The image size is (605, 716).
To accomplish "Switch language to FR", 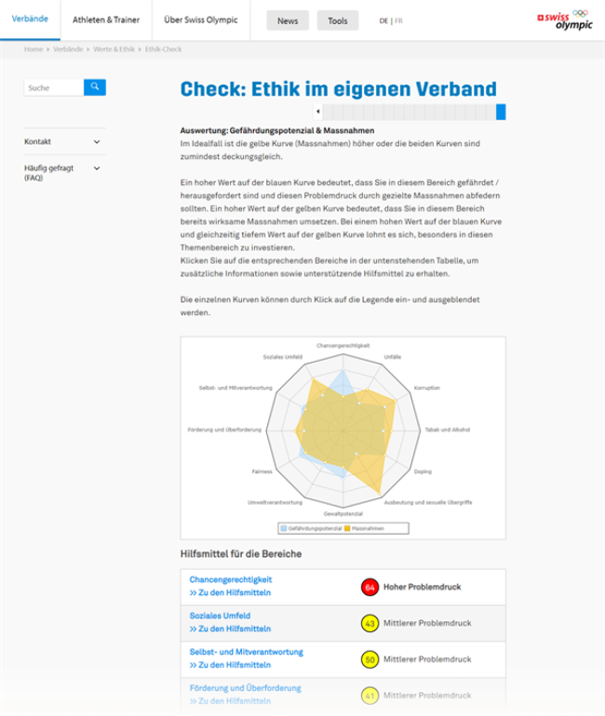I will [x=399, y=21].
